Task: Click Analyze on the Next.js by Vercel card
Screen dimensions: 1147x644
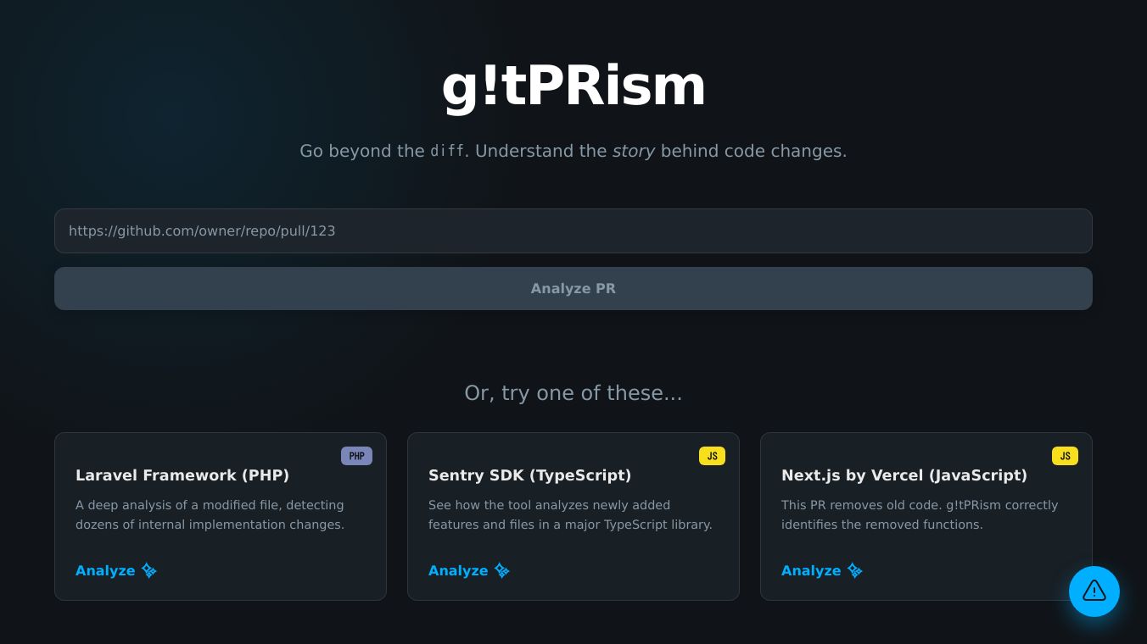Action: click(x=811, y=570)
